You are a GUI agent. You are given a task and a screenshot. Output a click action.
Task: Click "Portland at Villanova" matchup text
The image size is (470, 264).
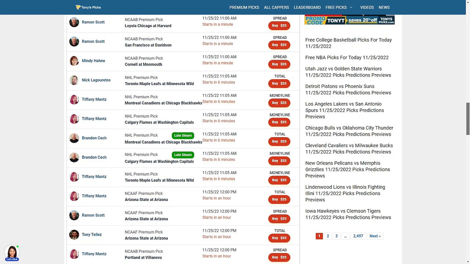click(143, 257)
